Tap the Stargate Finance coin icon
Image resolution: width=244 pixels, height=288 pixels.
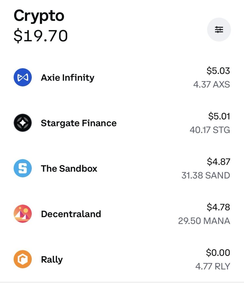point(23,123)
